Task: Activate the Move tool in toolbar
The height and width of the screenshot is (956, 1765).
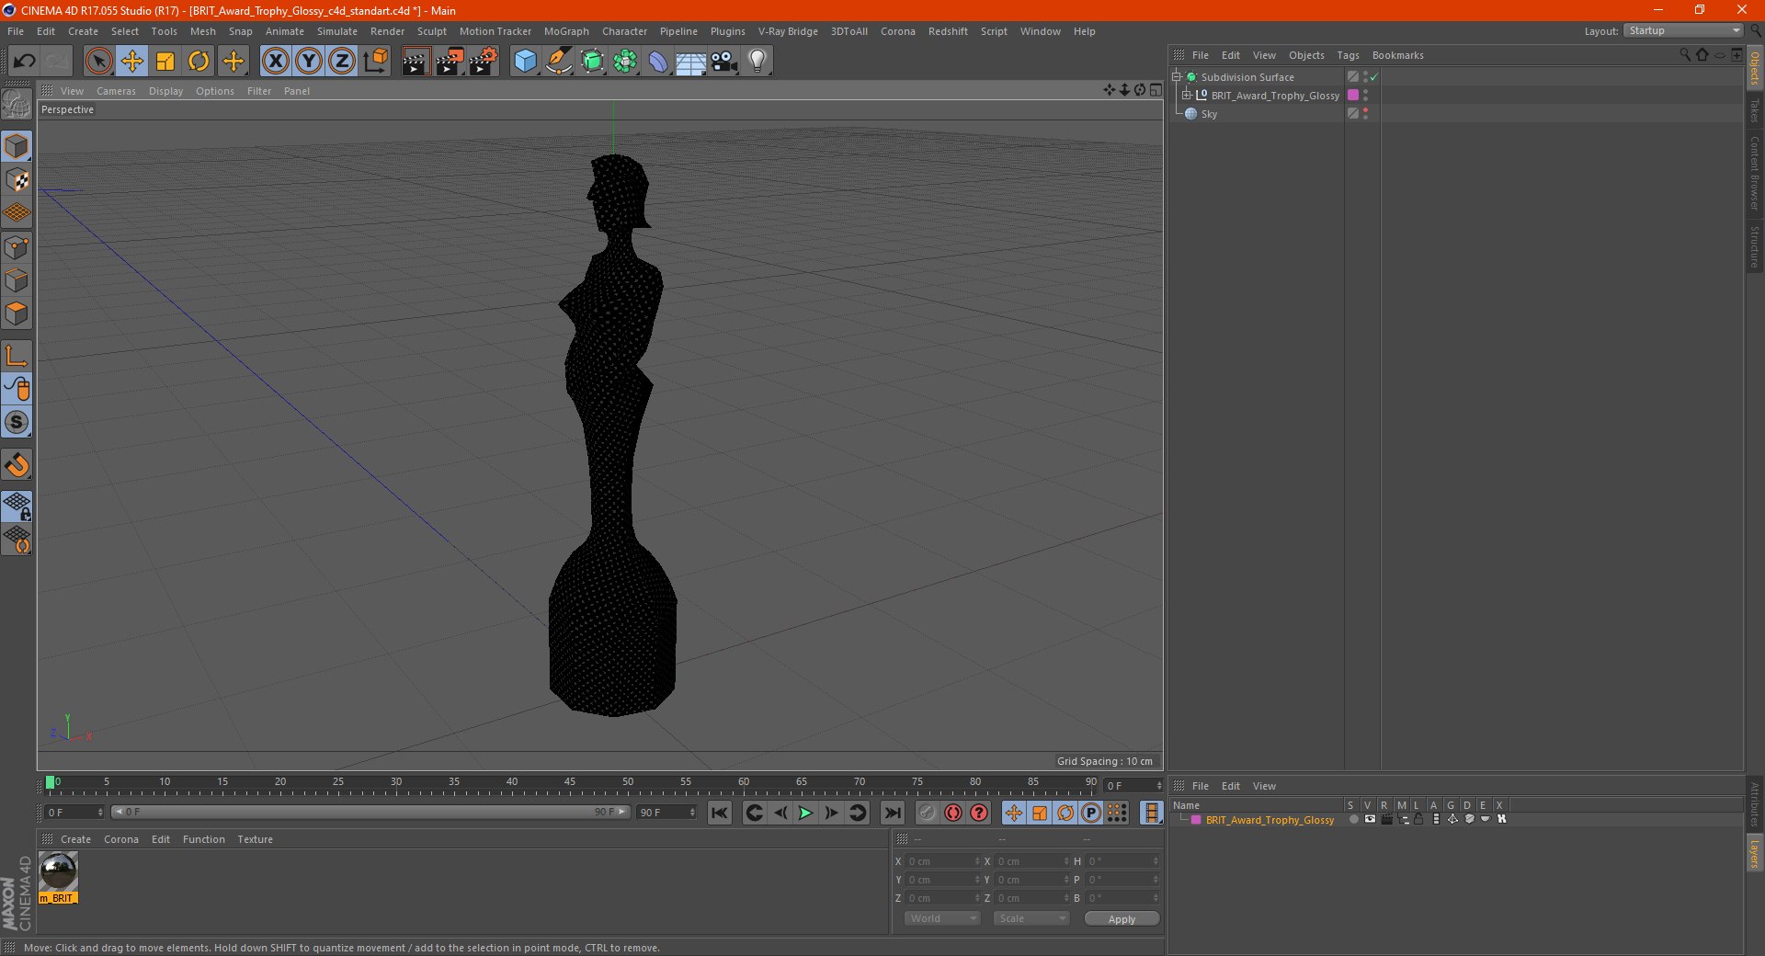Action: click(x=132, y=62)
